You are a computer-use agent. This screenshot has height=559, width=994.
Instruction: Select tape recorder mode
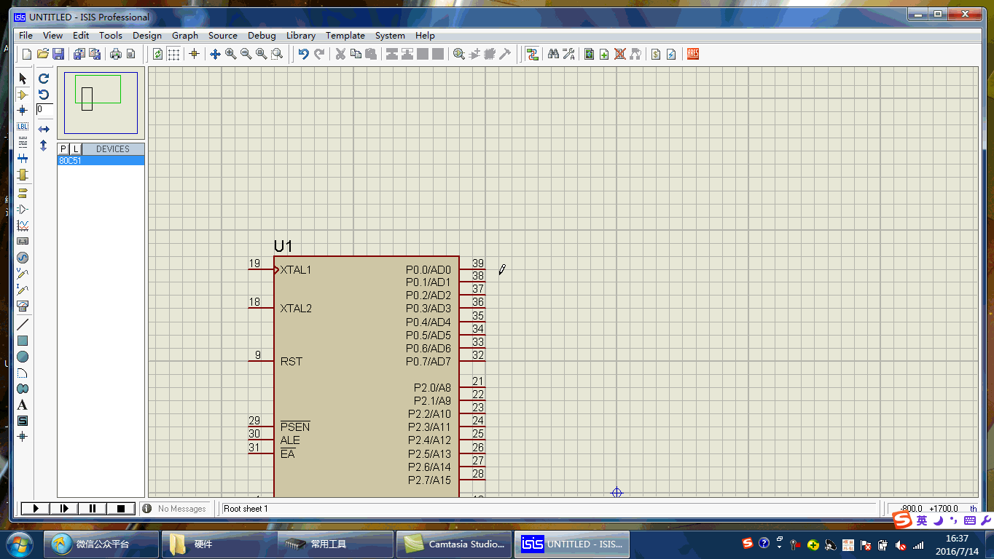23,241
